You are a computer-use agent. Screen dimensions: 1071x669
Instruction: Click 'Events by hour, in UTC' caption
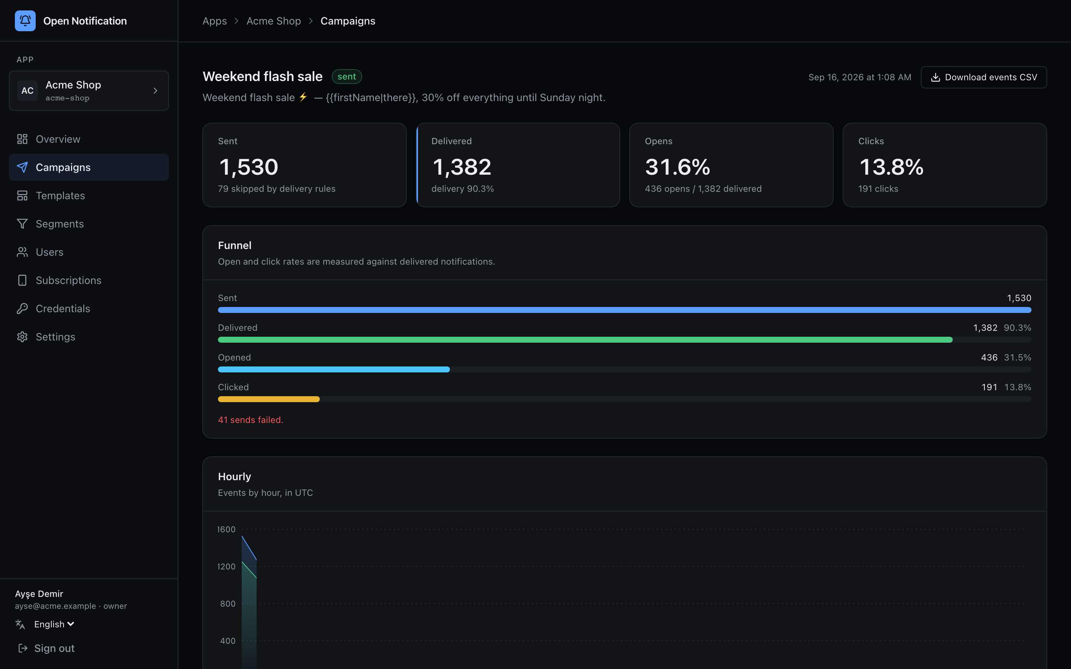pyautogui.click(x=266, y=493)
